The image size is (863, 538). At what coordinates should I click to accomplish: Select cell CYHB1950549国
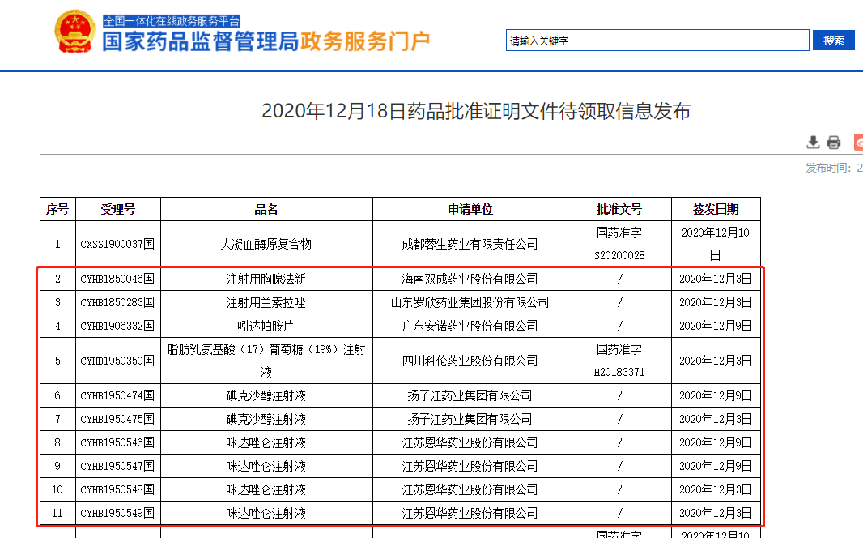[117, 513]
